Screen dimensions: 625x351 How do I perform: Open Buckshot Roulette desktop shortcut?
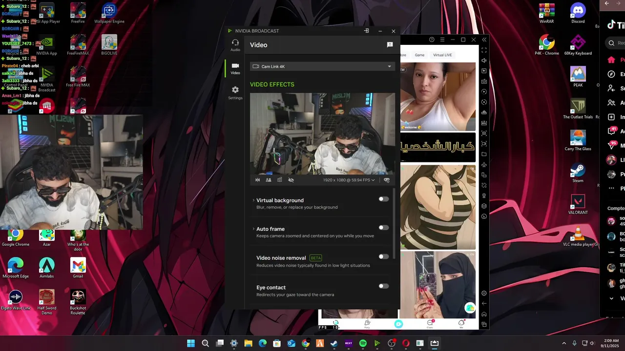78,302
